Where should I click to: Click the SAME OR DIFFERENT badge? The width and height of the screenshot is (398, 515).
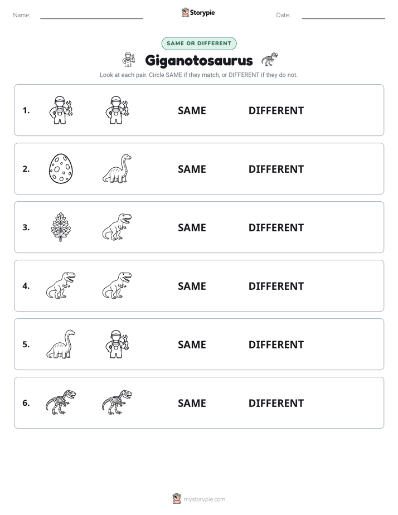click(199, 43)
